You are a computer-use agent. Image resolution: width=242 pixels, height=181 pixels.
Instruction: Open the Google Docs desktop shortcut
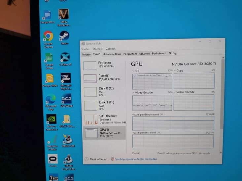tap(48, 16)
